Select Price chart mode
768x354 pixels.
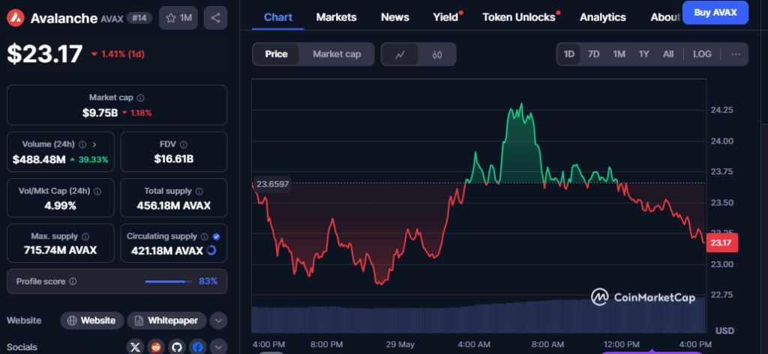pyautogui.click(x=276, y=54)
